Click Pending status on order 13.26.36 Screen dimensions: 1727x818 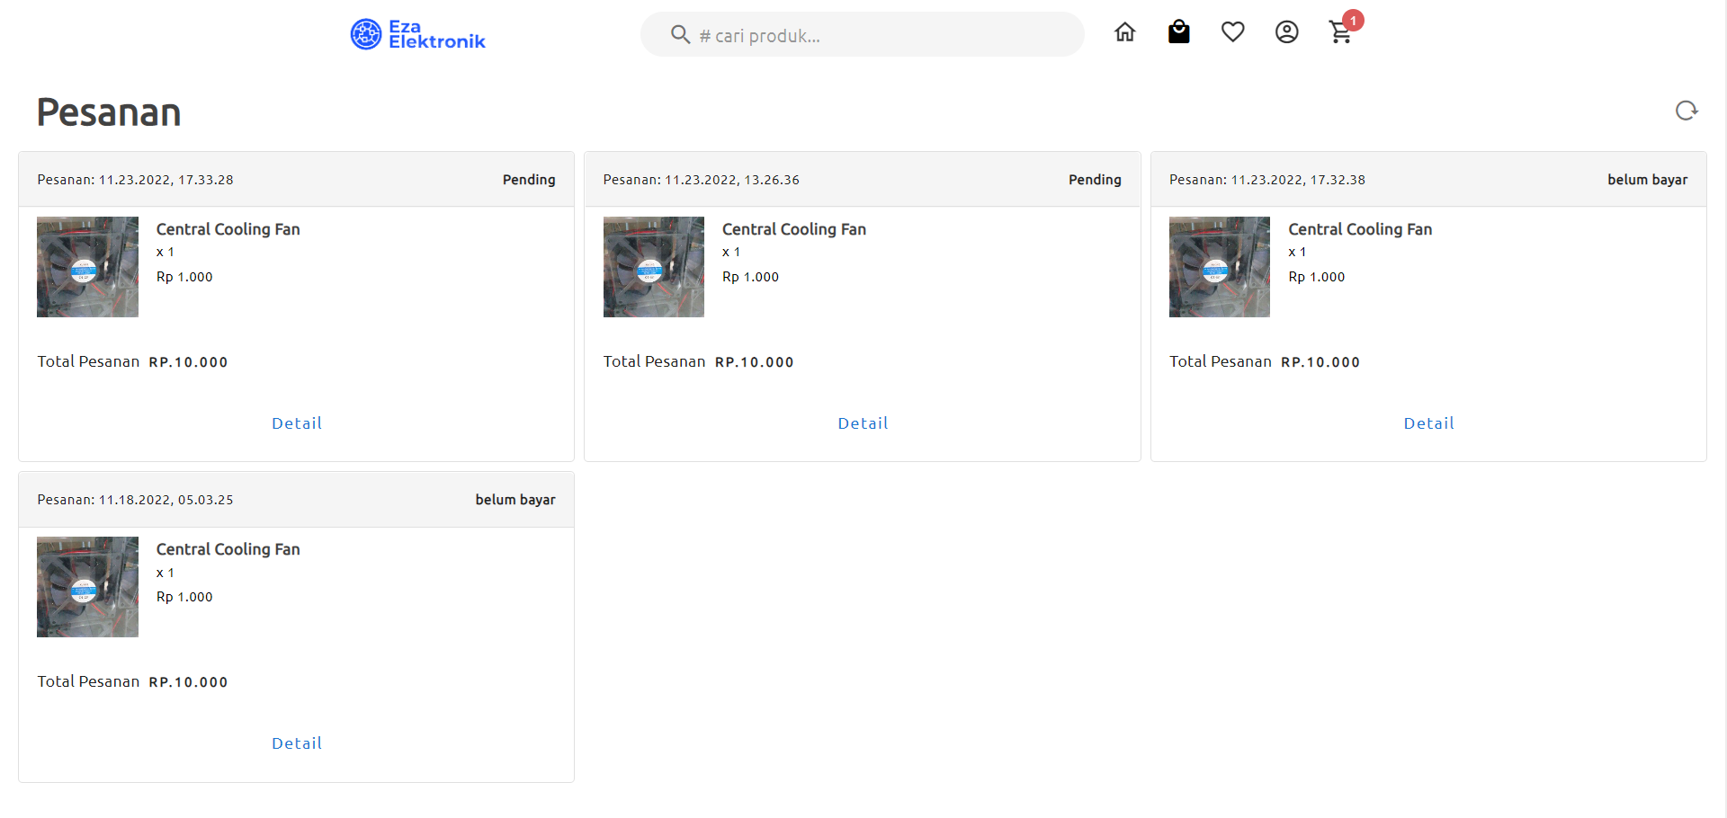coord(1095,180)
